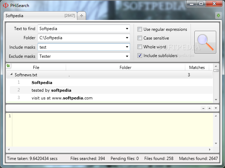
Task: Jump to previous match with up arrow
Action: click(210, 108)
